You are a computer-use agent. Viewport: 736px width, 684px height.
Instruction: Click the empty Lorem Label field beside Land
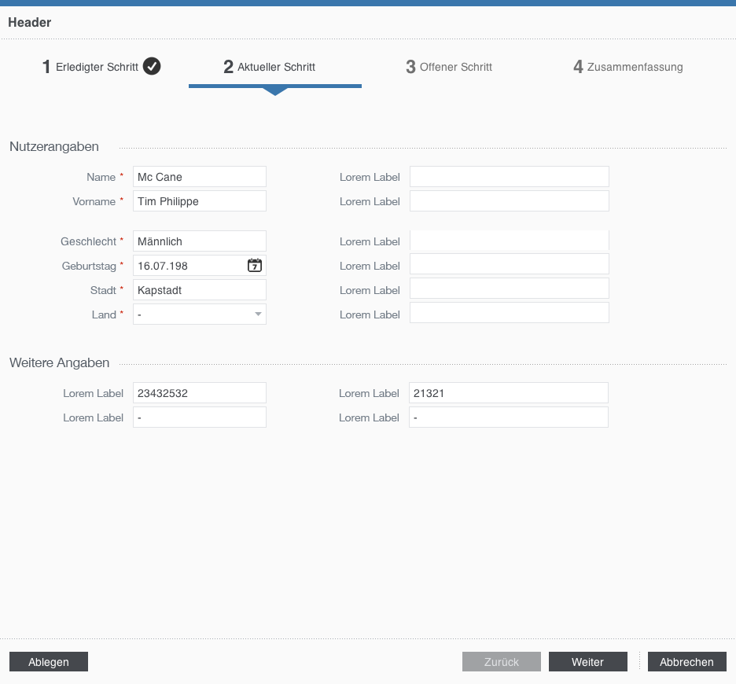509,314
